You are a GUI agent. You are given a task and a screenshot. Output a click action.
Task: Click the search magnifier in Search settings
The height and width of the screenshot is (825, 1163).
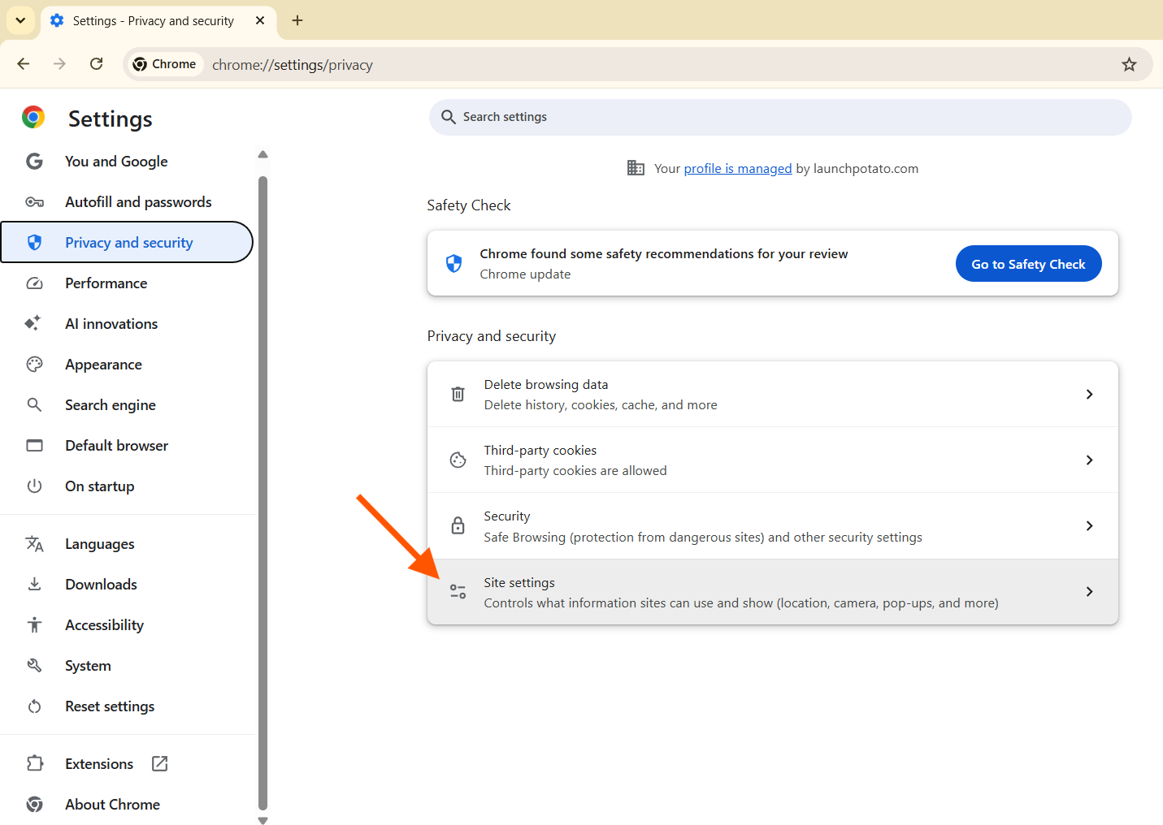coord(448,117)
